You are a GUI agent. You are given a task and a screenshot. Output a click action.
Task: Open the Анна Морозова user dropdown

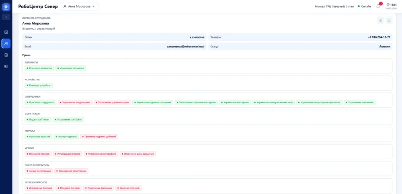tap(79, 6)
